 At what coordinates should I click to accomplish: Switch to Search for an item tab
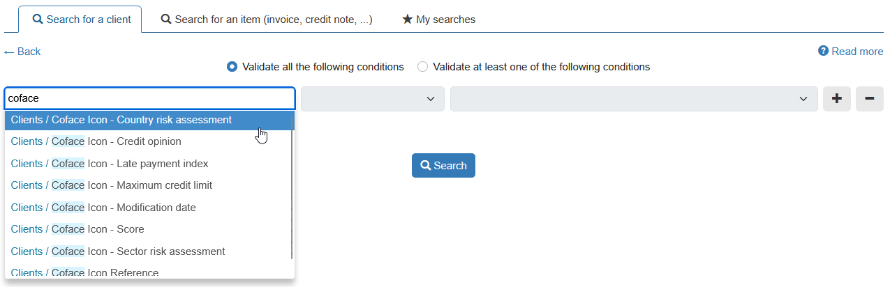pos(267,20)
